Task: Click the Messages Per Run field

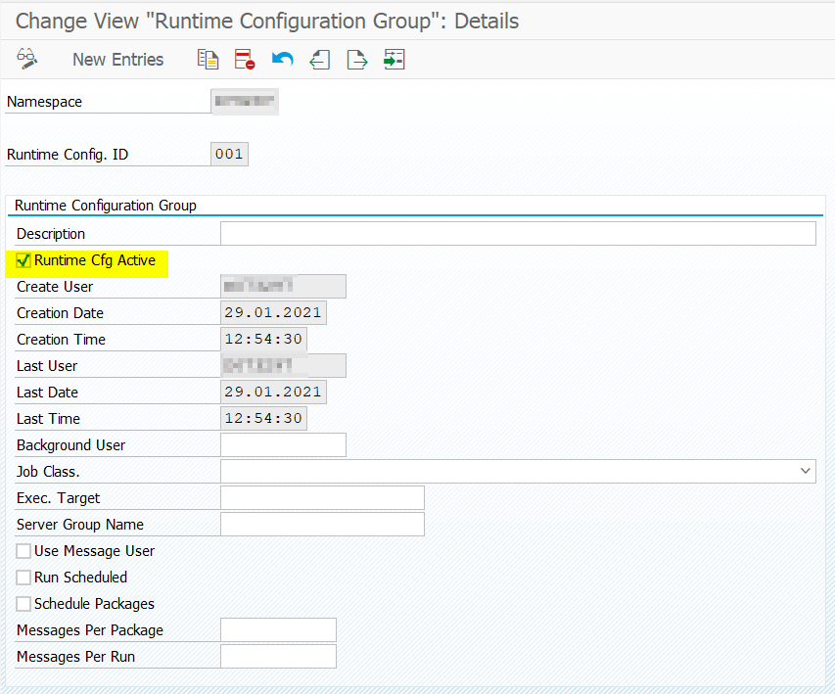Action: [x=279, y=656]
